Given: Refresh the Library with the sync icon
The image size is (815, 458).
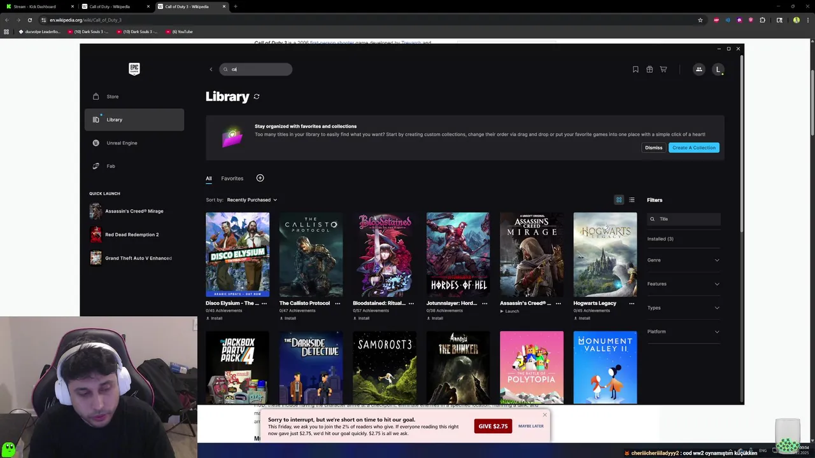Looking at the screenshot, I should 257,97.
